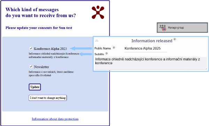
Task: Uncheck the Konference Alpha 2025 checkbox
Action: click(x=31, y=49)
